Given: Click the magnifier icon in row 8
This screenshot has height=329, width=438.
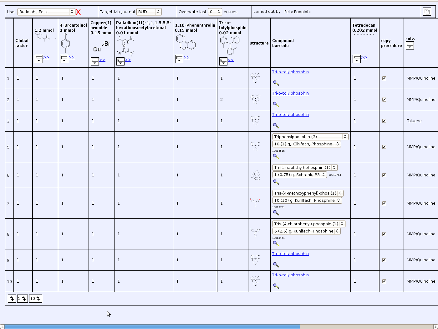Looking at the screenshot, I should point(276,243).
